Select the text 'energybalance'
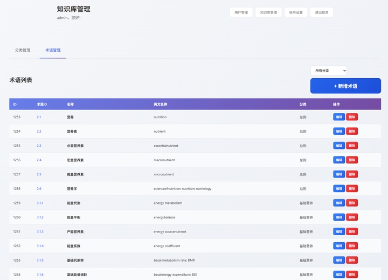This screenshot has height=280, width=388. pos(164,217)
